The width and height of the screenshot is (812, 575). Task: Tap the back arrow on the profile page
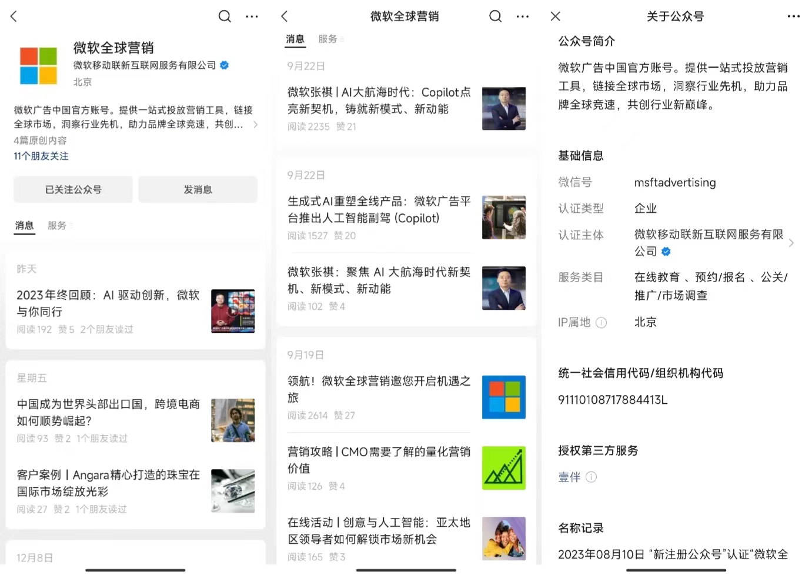point(13,16)
